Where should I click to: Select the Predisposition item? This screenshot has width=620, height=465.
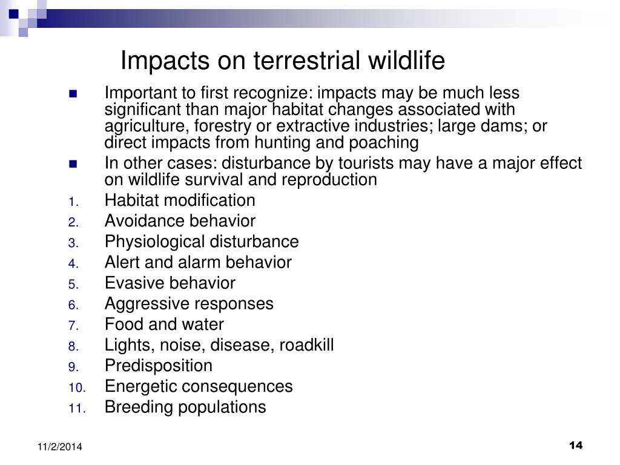point(159,365)
